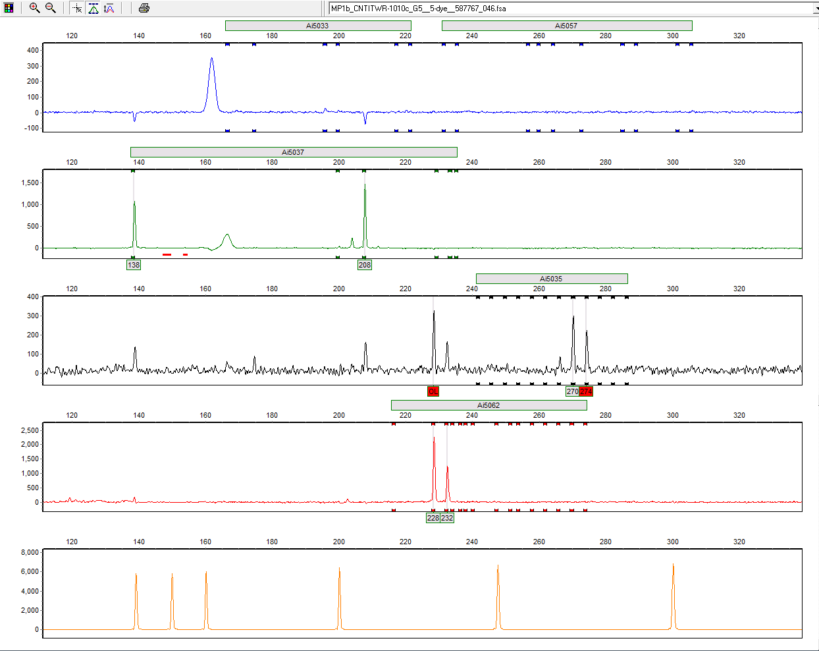This screenshot has height=651, width=819.
Task: Select the 138 allele label
Action: (x=134, y=265)
